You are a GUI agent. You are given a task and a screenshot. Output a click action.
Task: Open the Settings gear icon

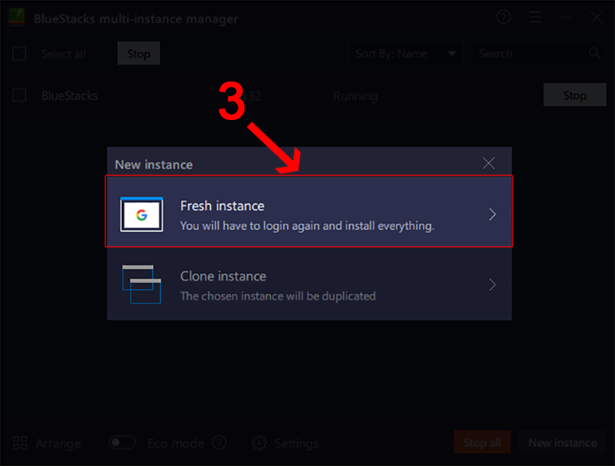coord(260,443)
